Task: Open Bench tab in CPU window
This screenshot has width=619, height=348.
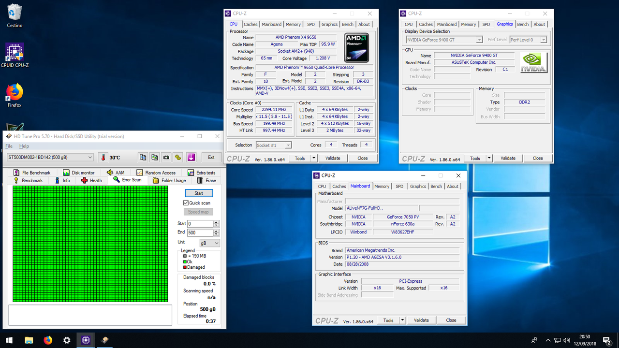Action: point(348,24)
